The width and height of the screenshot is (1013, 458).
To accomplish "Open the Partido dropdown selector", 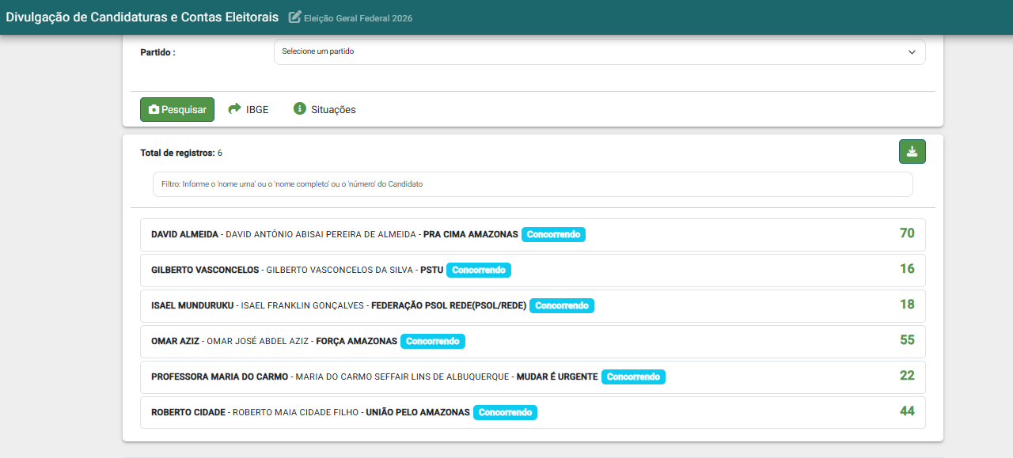I will tap(599, 51).
